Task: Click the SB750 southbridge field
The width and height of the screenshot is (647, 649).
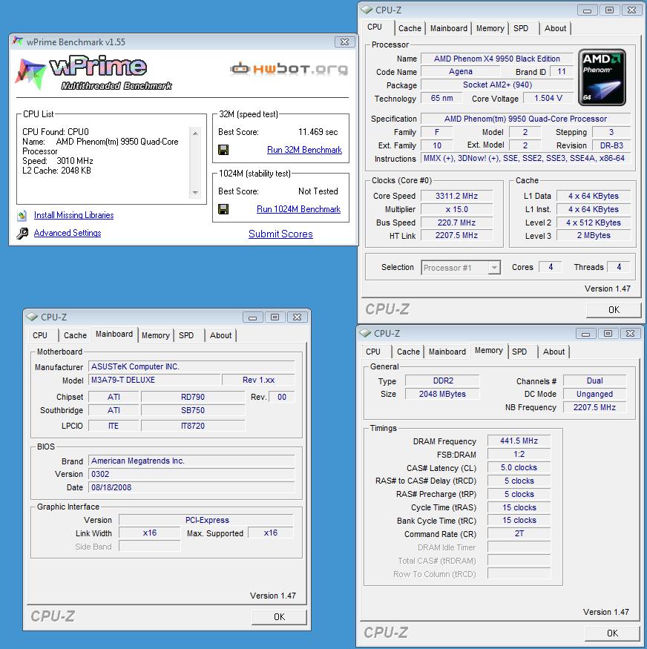Action: [193, 411]
